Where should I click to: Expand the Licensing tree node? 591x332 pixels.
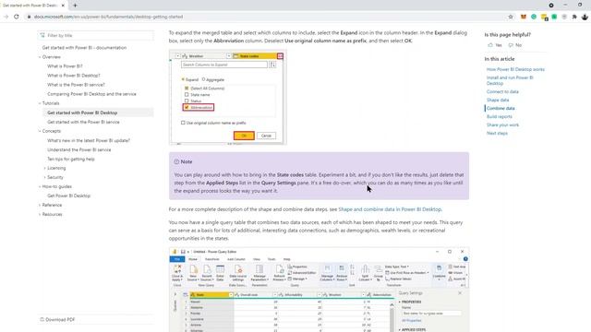click(x=45, y=168)
